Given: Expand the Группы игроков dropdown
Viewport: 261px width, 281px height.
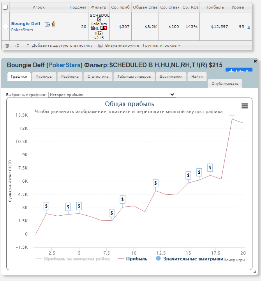Looking at the screenshot, I should (162, 45).
